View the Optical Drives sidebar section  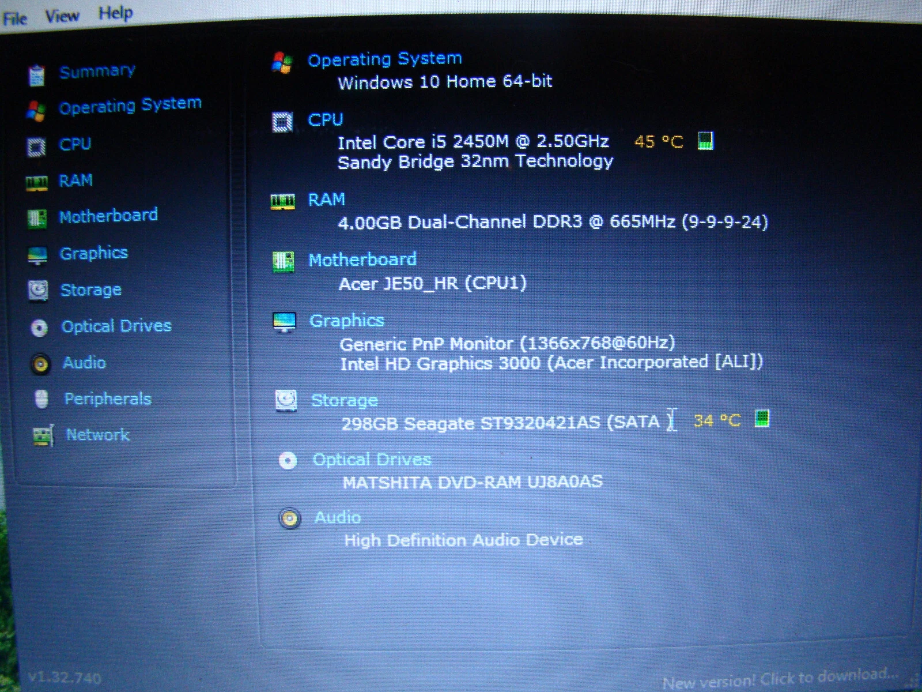click(116, 326)
